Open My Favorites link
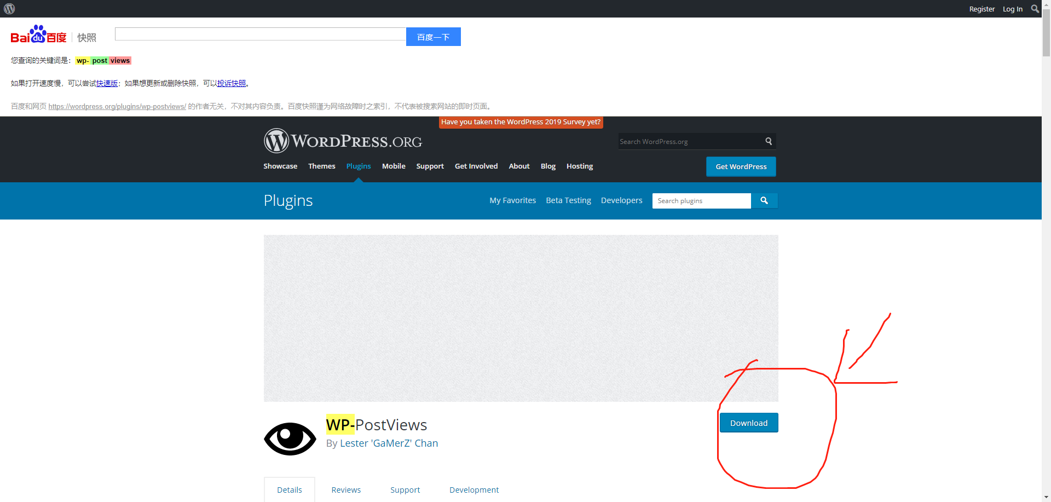The height and width of the screenshot is (502, 1051). click(513, 200)
